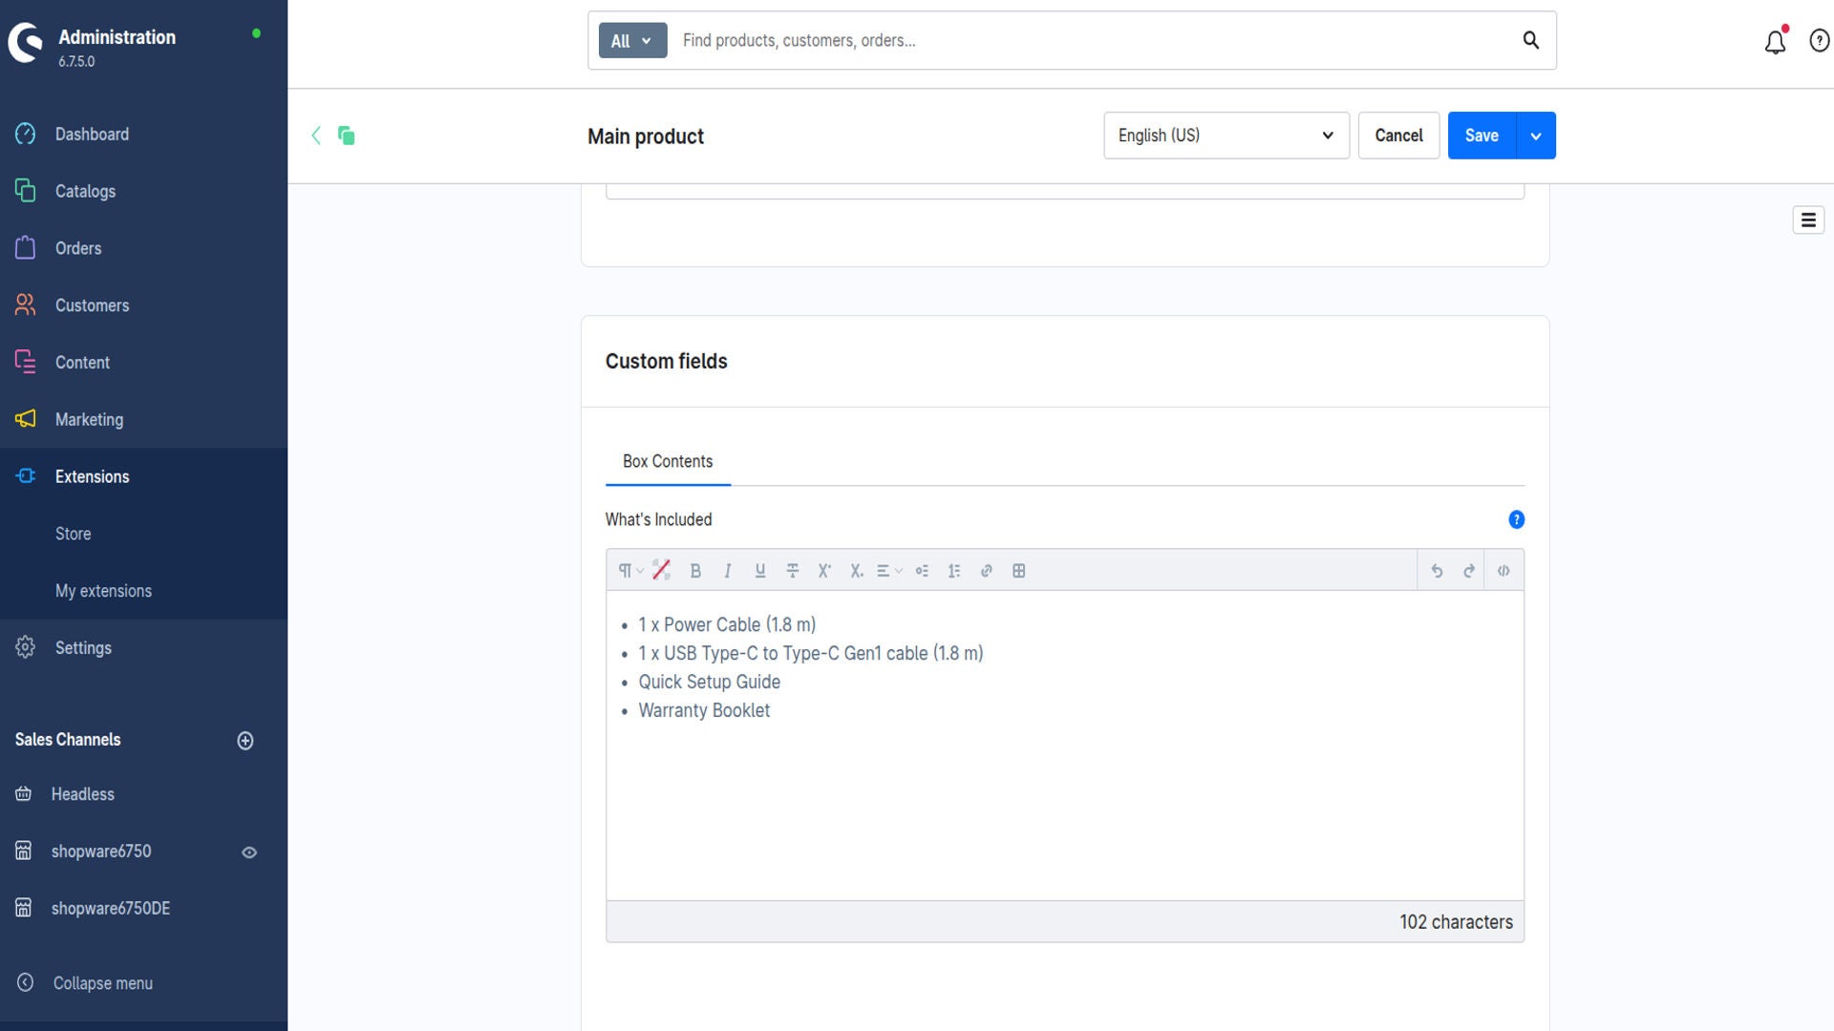Click Collapse menu in the sidebar
1834x1031 pixels.
[x=102, y=983]
